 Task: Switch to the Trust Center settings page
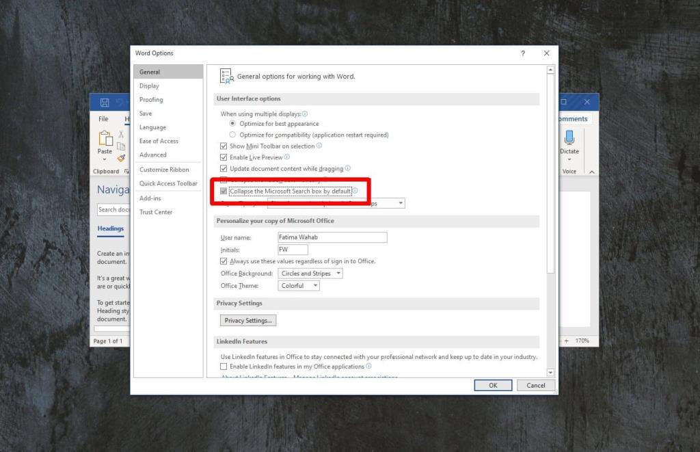157,212
